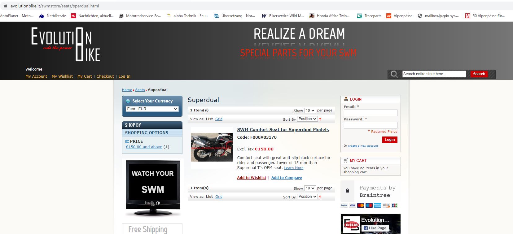Open the Traceparts bookmark
This screenshot has height=234, width=513.
point(369,16)
